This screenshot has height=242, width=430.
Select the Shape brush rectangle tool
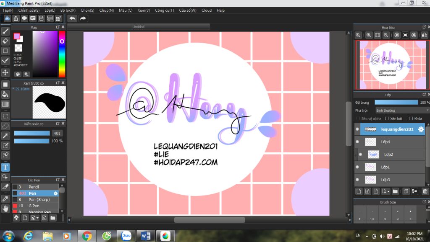point(5,51)
